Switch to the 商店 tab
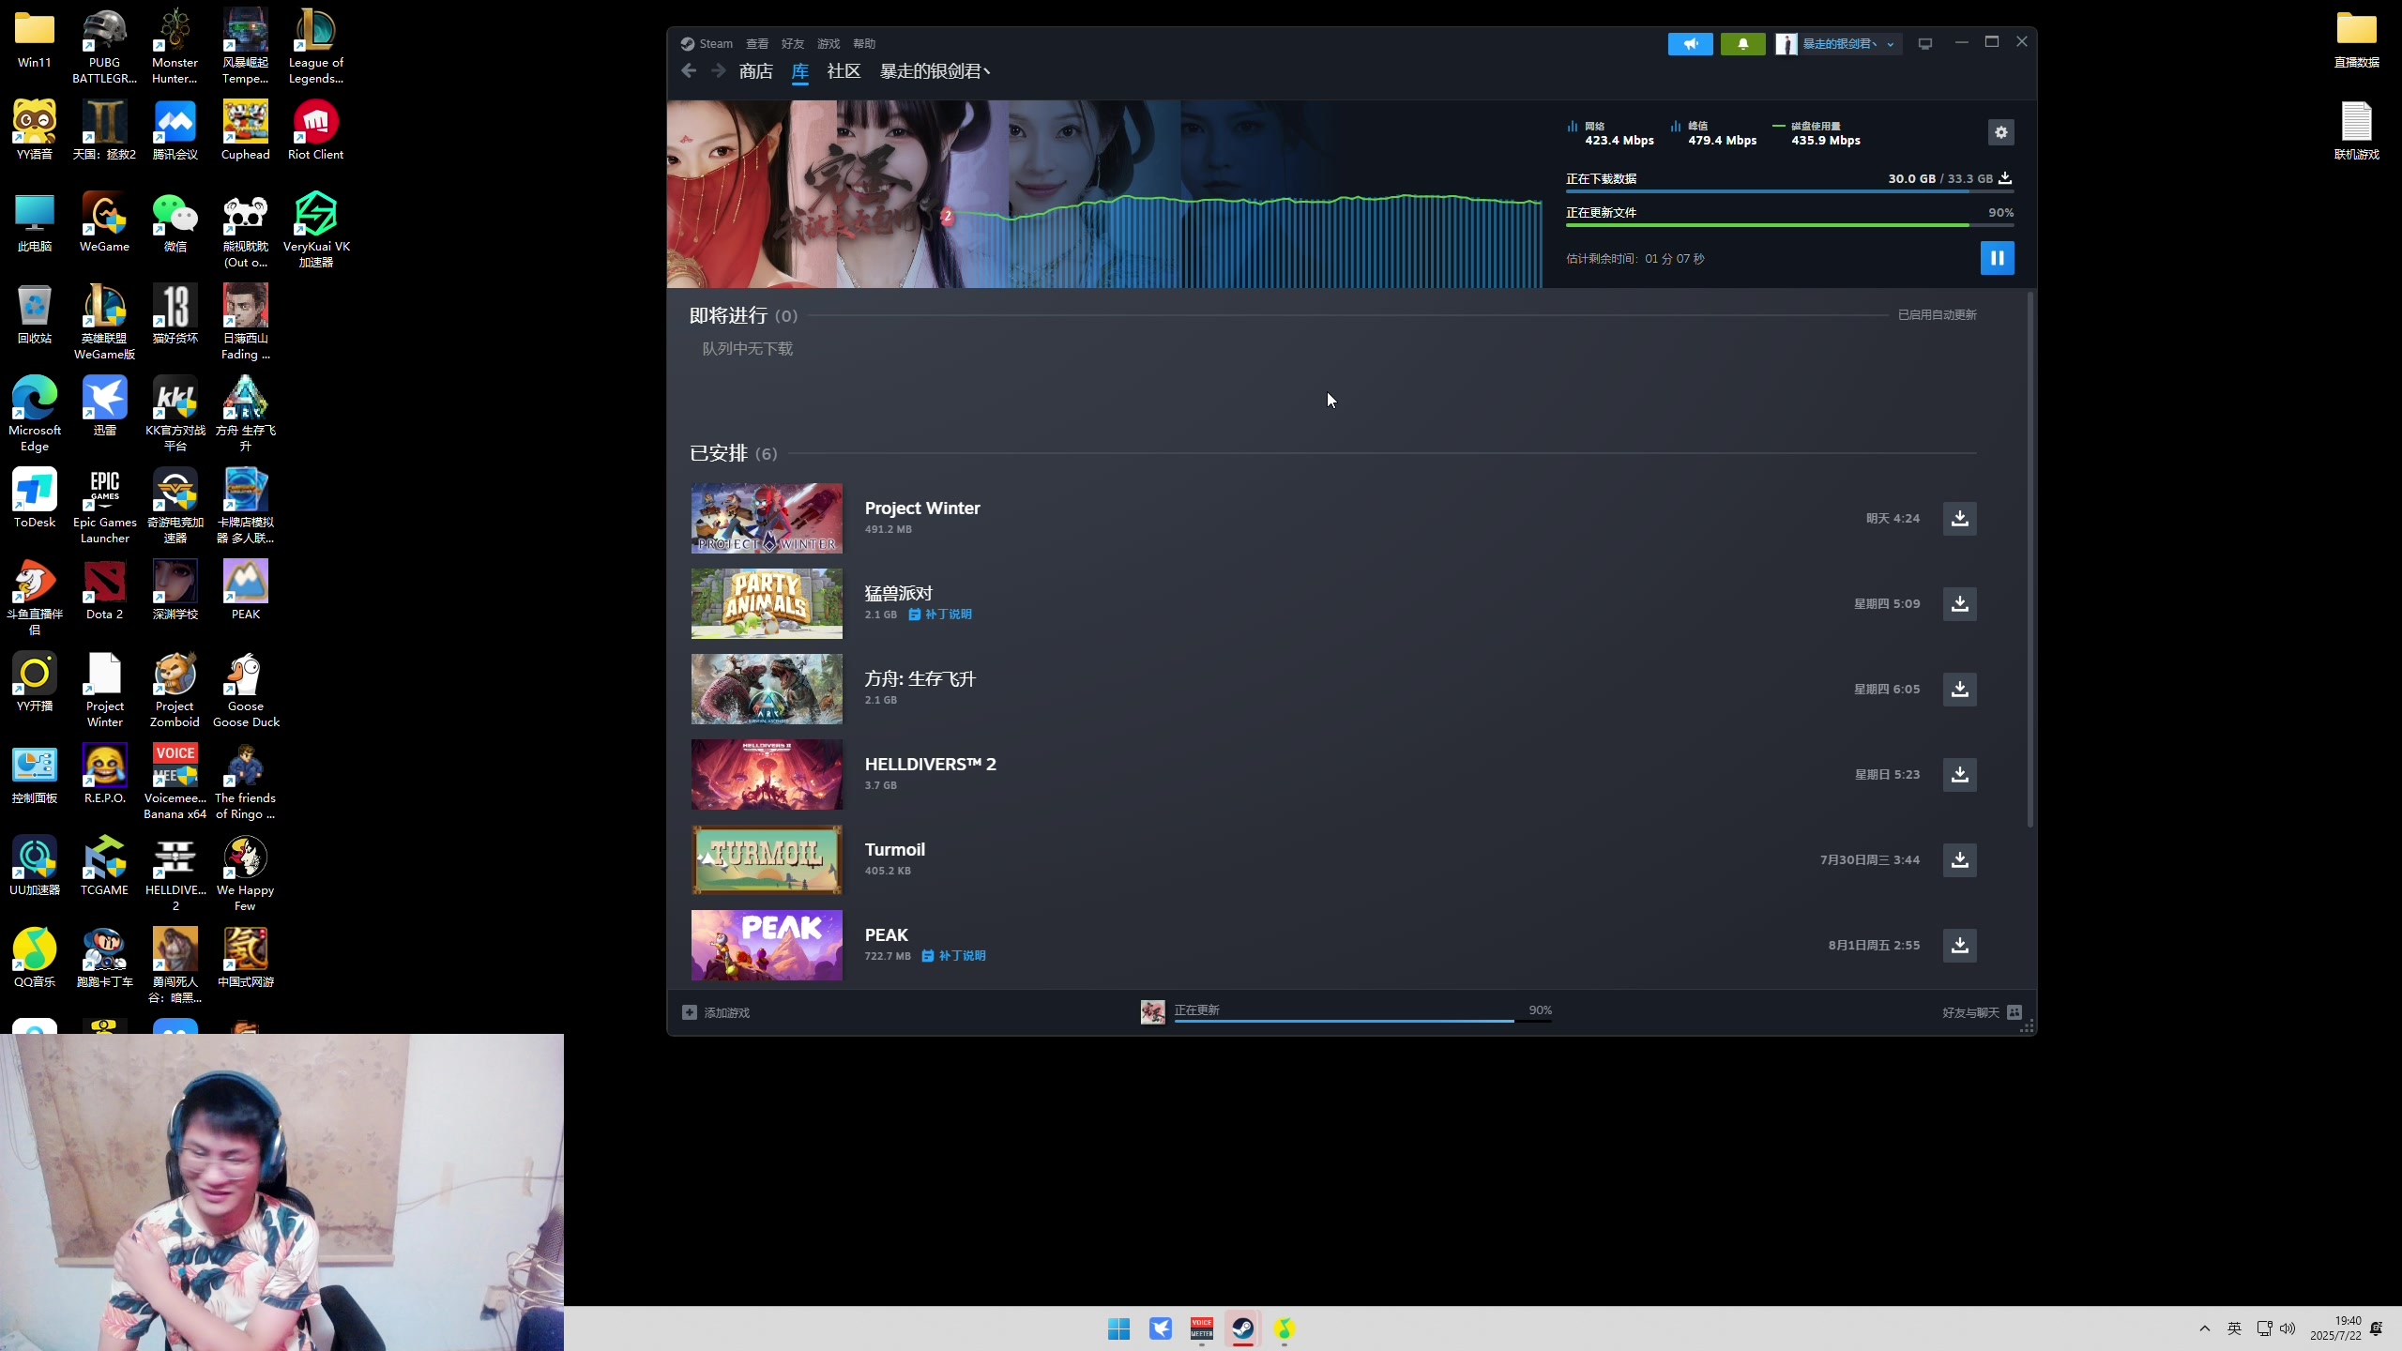This screenshot has width=2402, height=1351. [755, 71]
